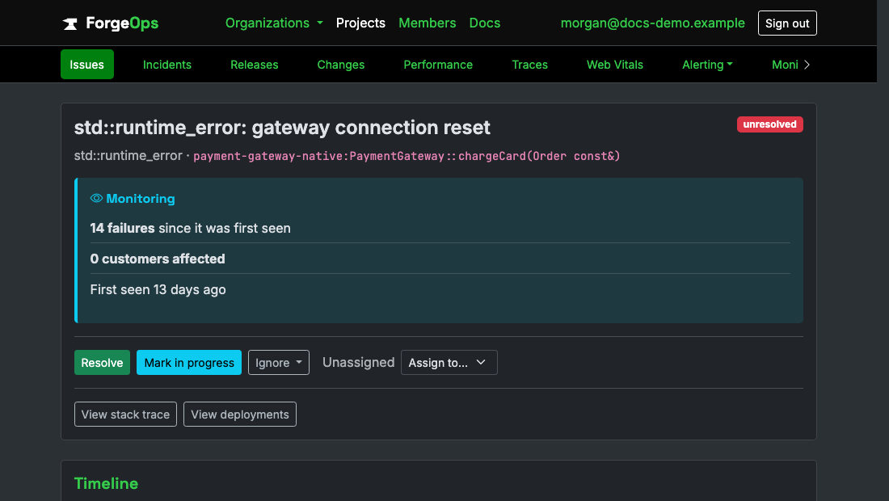Switch to the Traces tab
This screenshot has height=501, width=889.
529,65
